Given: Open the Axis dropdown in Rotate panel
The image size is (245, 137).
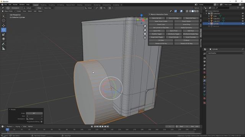Looking at the screenshot, I should pyautogui.click(x=34, y=116).
